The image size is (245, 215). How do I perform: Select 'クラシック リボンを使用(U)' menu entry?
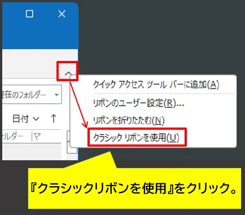tap(136, 138)
